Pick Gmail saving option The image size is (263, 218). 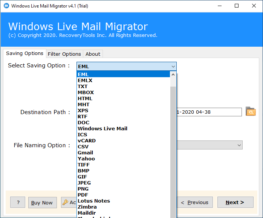[x=123, y=153]
